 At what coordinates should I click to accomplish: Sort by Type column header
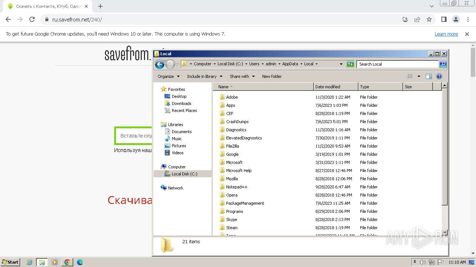click(x=380, y=87)
